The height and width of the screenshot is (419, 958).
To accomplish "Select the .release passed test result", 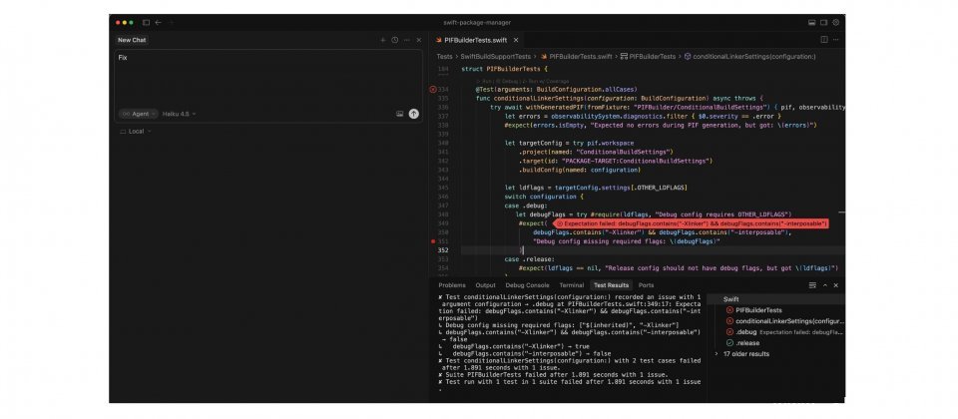I will pyautogui.click(x=747, y=342).
